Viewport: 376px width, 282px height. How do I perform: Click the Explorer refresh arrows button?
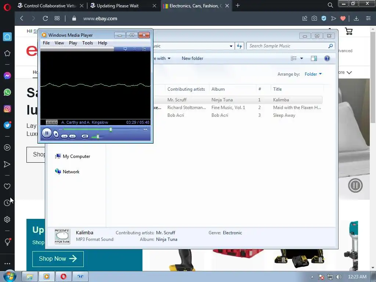pos(239,46)
